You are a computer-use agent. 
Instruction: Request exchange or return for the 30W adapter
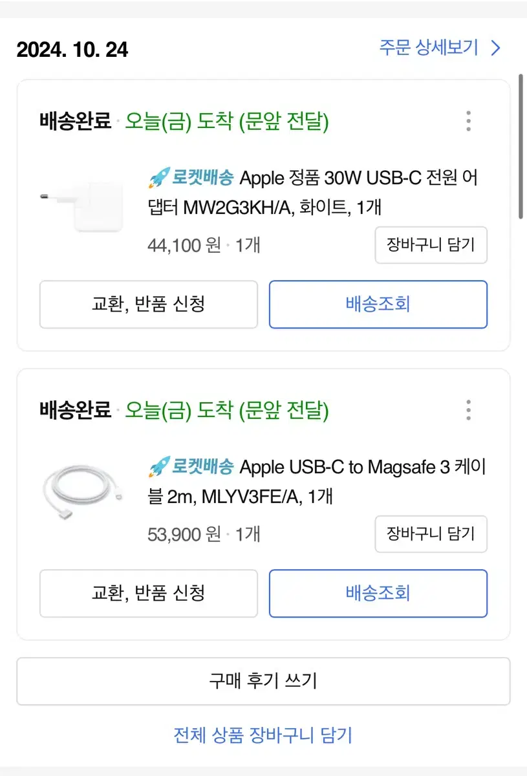click(x=149, y=304)
